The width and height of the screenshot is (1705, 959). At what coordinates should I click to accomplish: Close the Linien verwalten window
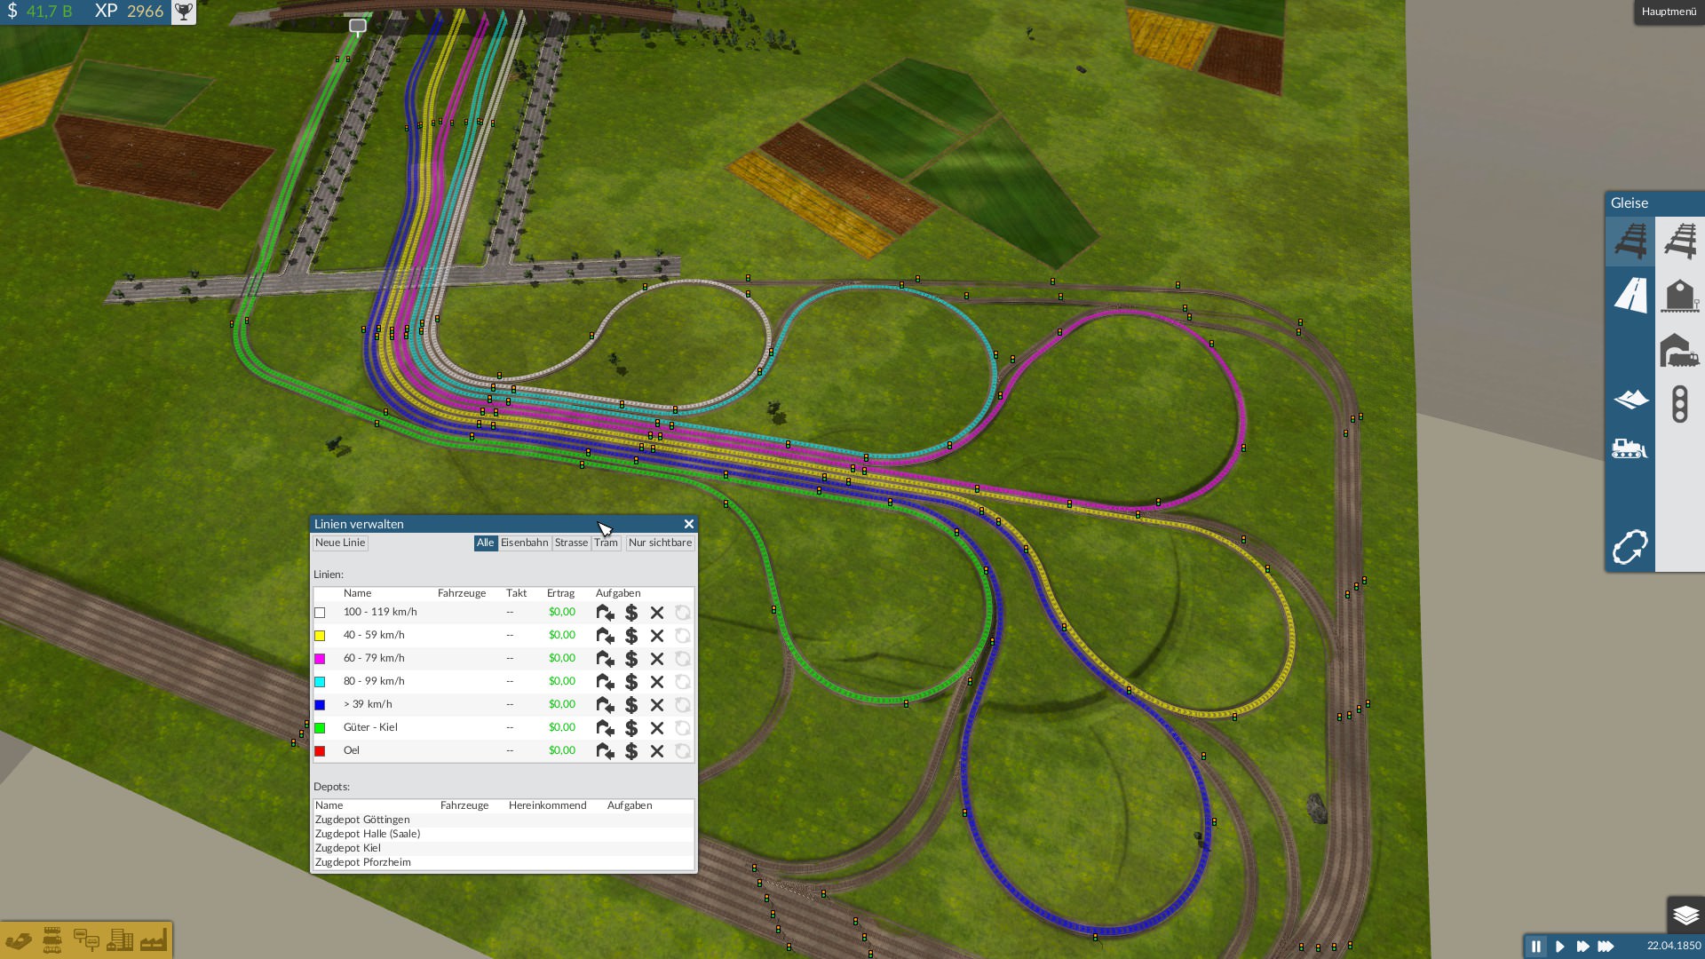[688, 524]
